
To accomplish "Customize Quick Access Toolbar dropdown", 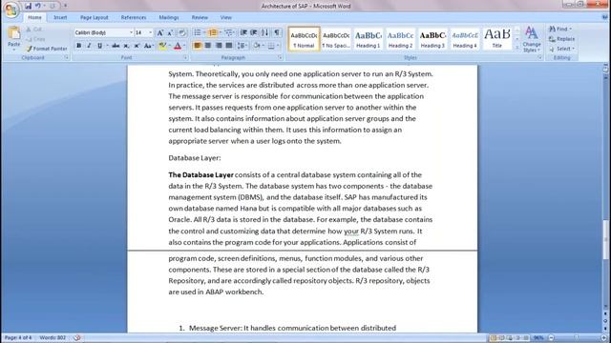I will pyautogui.click(x=65, y=6).
